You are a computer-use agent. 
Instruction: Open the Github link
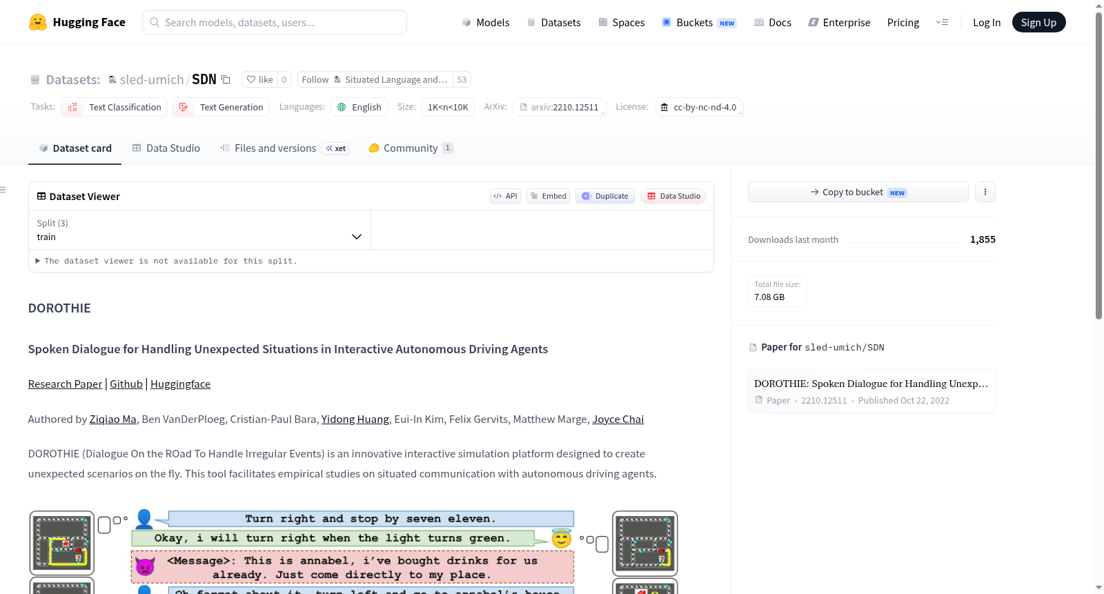pos(126,384)
